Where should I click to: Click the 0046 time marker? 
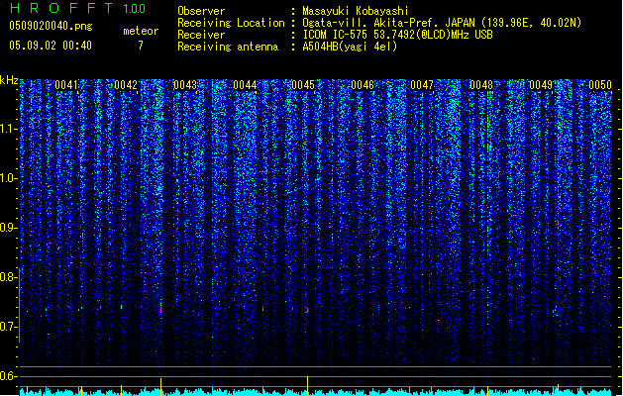363,85
